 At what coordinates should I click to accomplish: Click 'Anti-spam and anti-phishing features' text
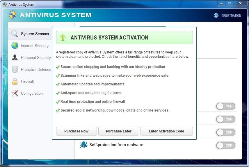point(91,93)
